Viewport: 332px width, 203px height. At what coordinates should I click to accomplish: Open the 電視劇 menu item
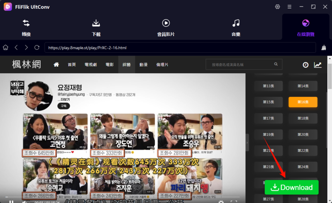tap(90, 65)
